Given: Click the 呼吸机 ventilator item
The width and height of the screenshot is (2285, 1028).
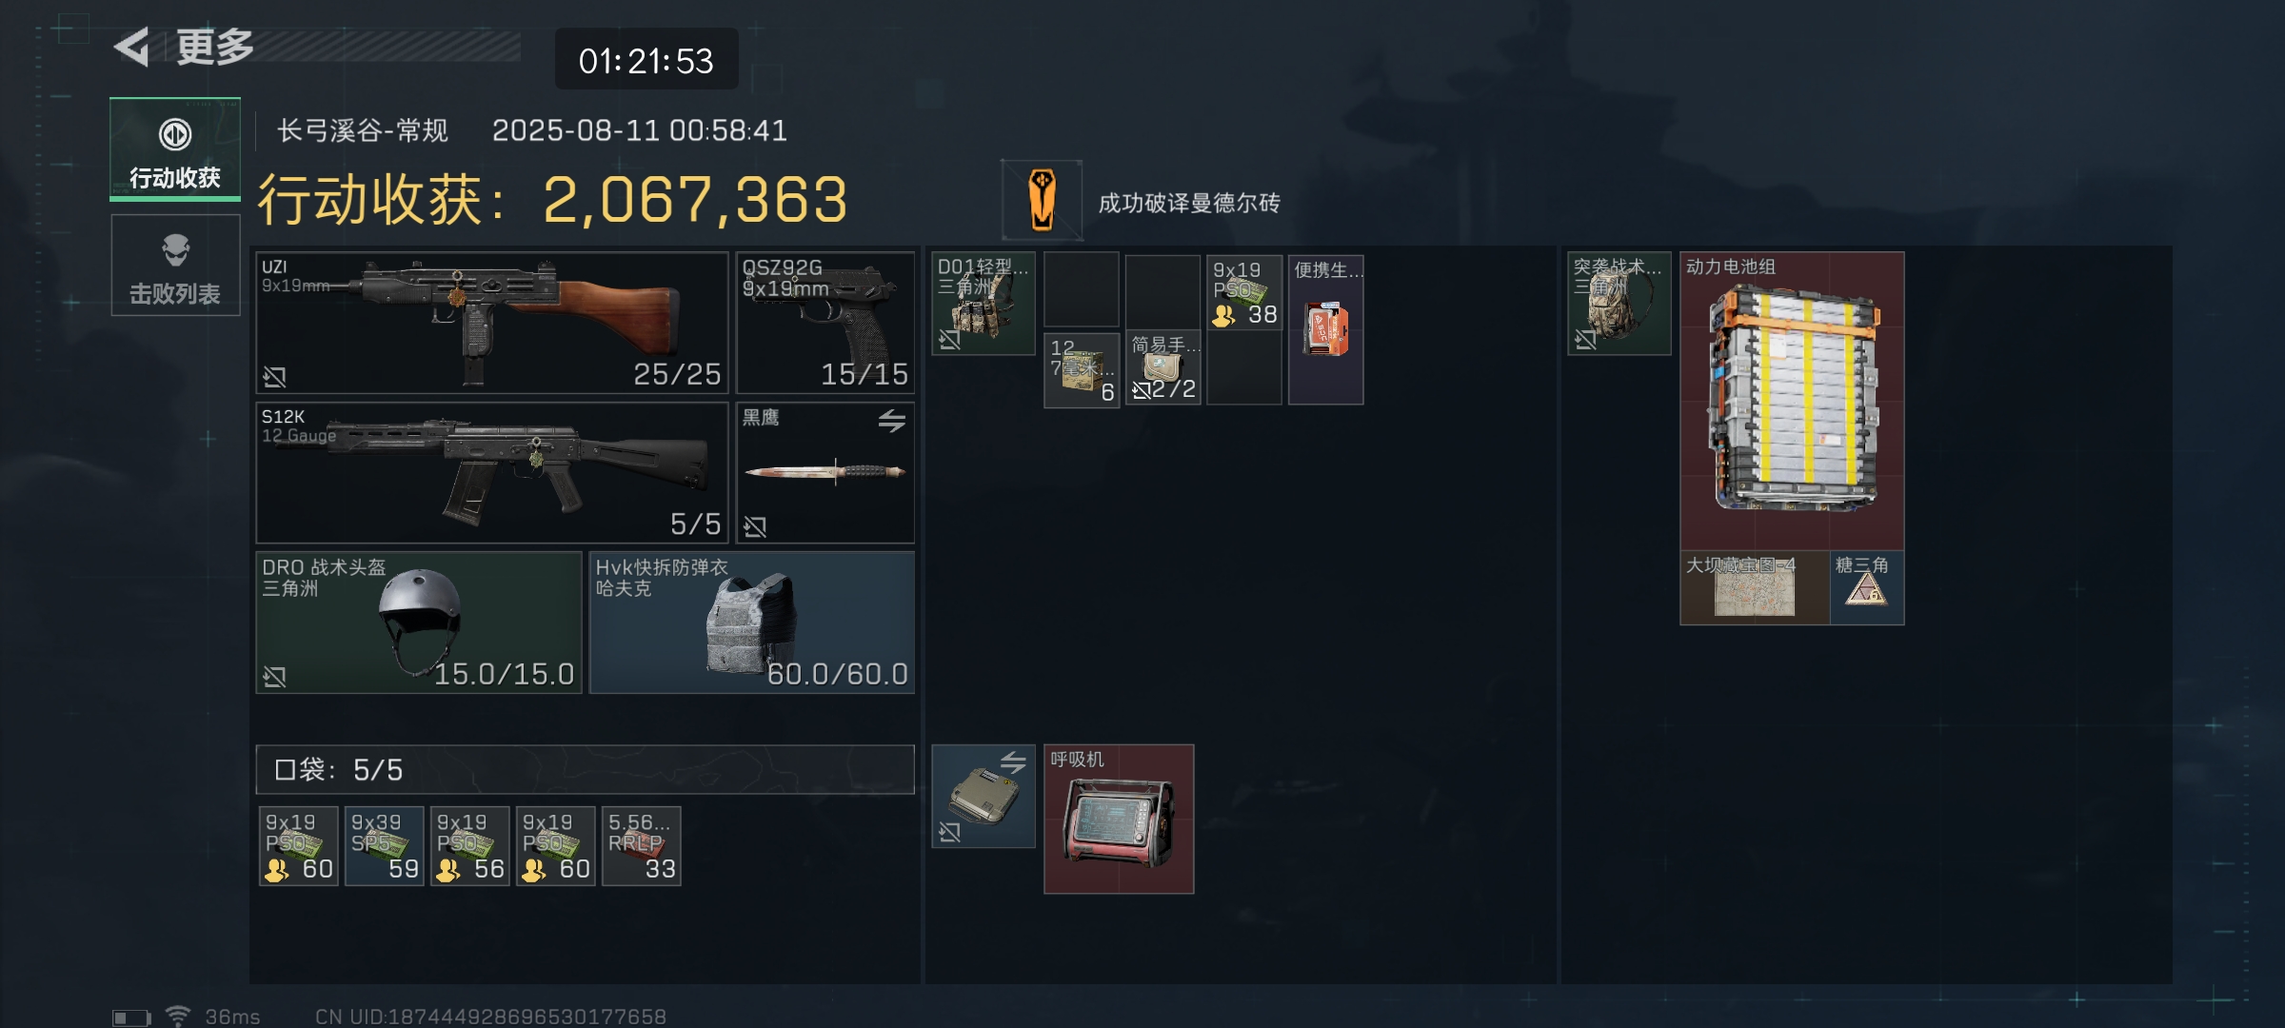Looking at the screenshot, I should (x=1119, y=820).
